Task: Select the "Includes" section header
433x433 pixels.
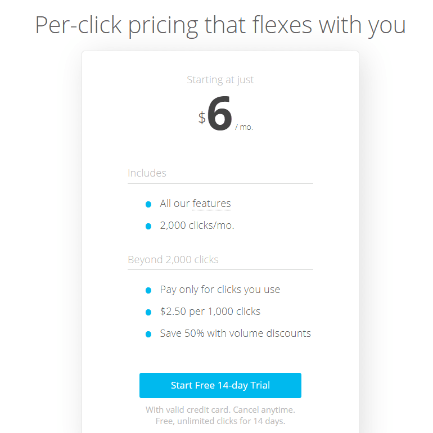Action: click(147, 173)
